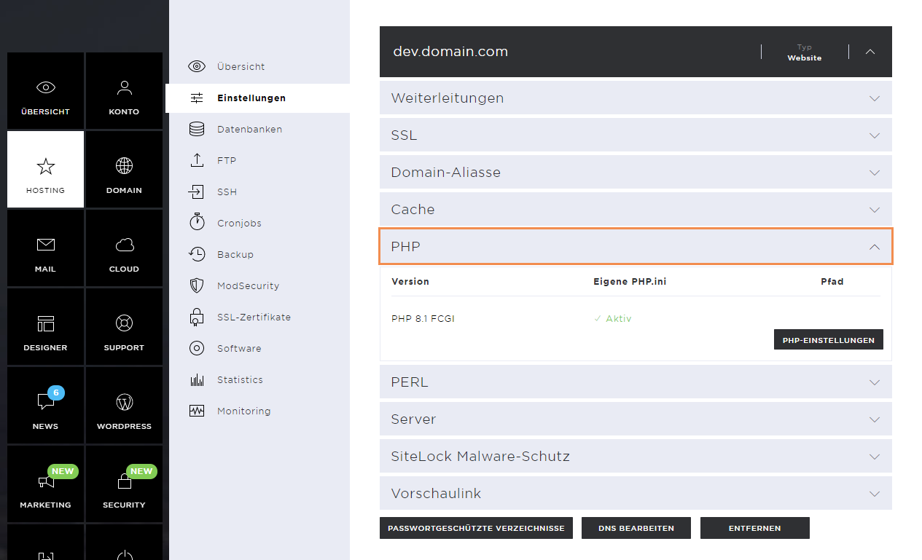Open the Übersicht eye tile

click(x=45, y=90)
